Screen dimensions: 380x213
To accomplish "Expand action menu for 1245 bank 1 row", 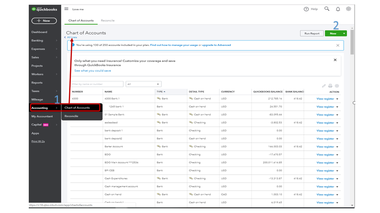I will 337,107.
